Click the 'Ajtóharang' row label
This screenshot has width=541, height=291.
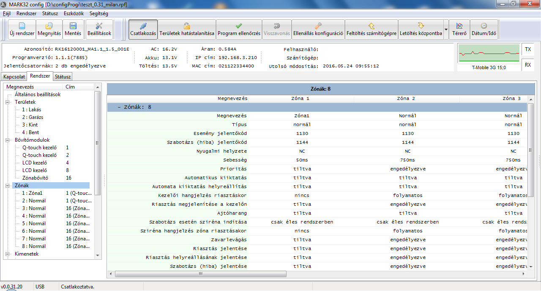[x=232, y=213]
